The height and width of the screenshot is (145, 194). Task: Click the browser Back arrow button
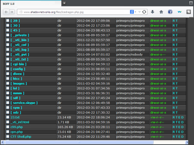point(6,12)
